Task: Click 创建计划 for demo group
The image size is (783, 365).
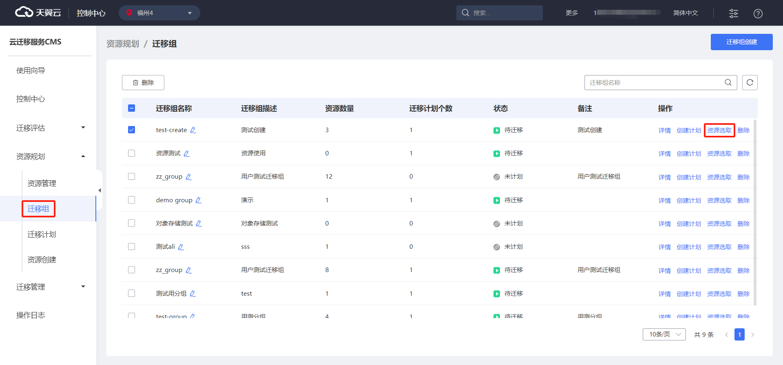Action: [x=689, y=200]
